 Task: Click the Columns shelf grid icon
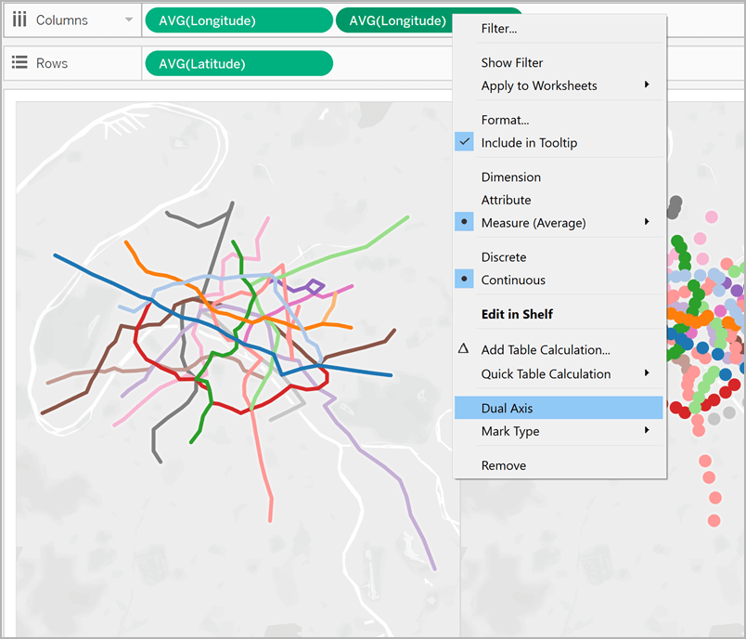pos(21,20)
